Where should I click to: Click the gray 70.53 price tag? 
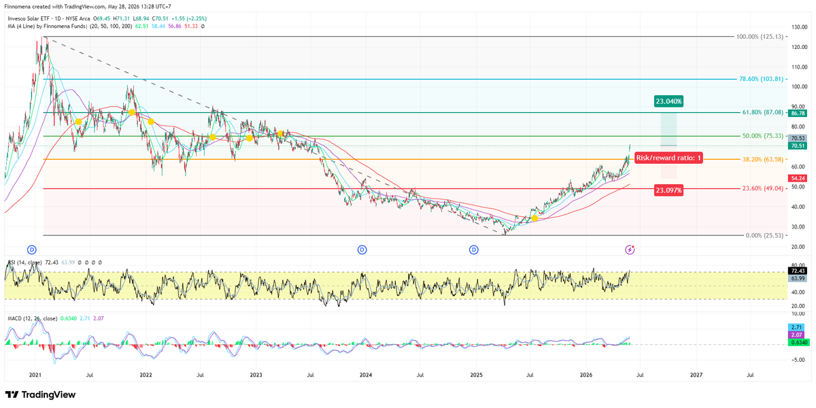tap(798, 138)
